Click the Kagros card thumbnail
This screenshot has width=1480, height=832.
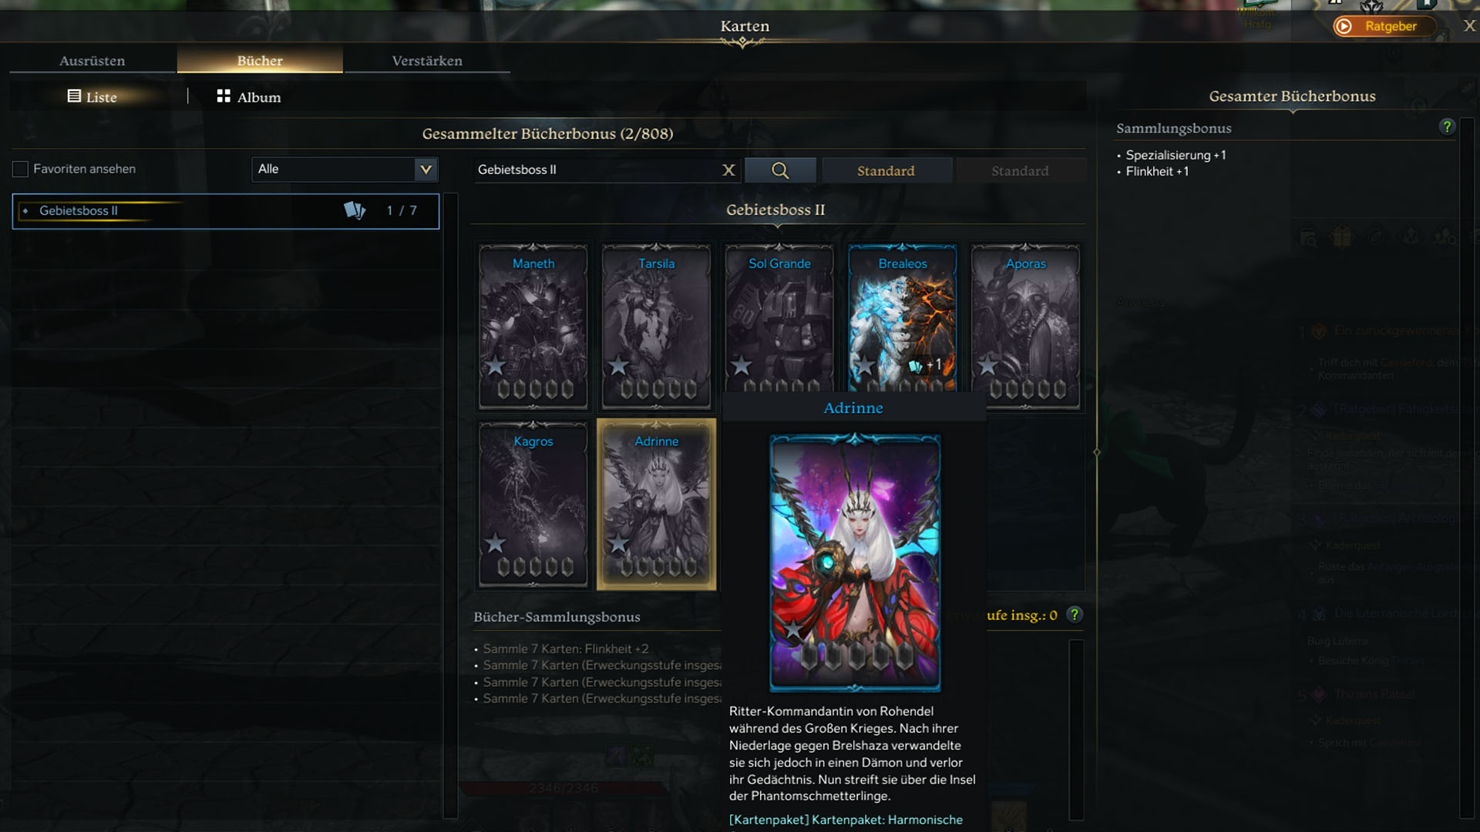pos(533,505)
